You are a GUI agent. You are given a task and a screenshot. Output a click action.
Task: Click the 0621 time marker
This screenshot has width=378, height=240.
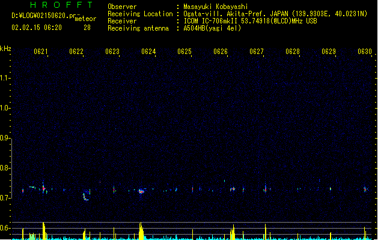coord(40,52)
